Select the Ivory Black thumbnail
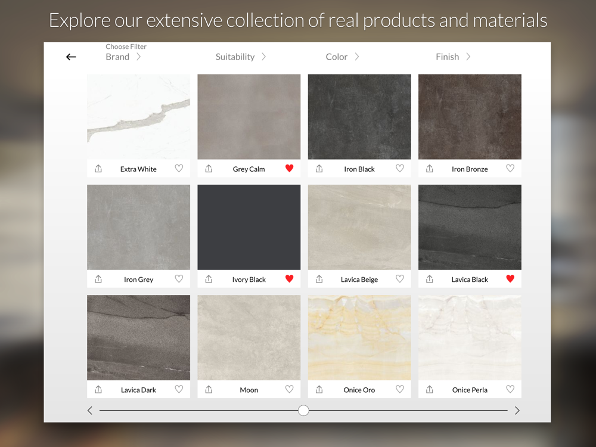 [x=249, y=227]
